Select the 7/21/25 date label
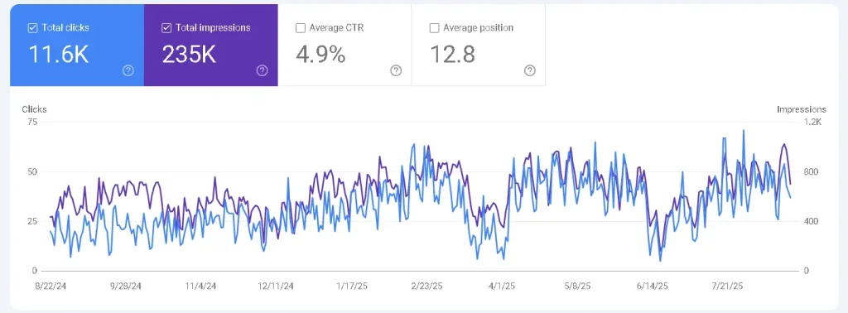 pyautogui.click(x=727, y=286)
